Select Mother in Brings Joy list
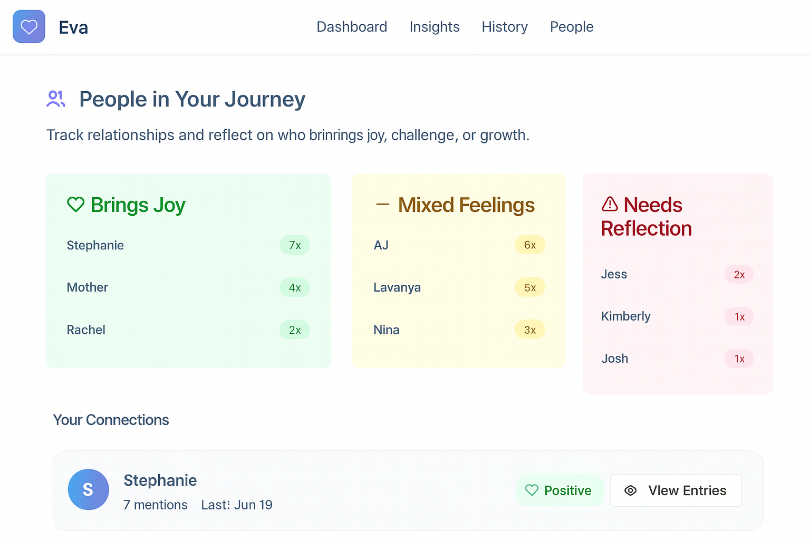Viewport: 810px width, 540px height. click(88, 287)
